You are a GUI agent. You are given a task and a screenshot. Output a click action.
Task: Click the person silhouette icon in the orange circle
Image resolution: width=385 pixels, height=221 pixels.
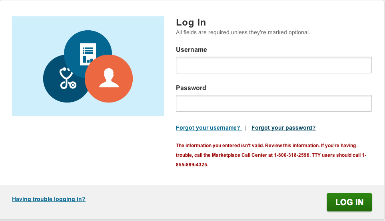click(x=109, y=78)
